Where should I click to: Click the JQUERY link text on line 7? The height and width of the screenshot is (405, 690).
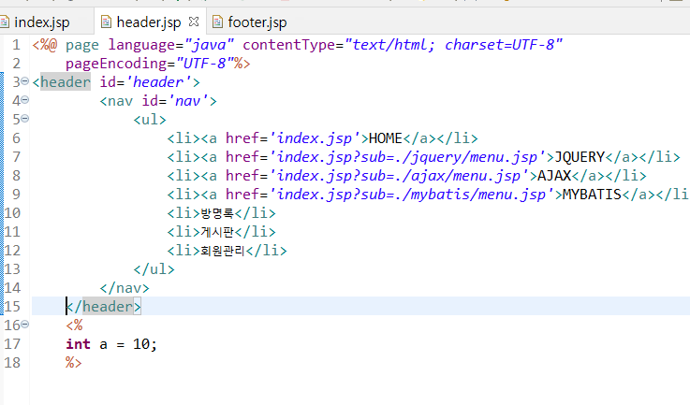click(x=580, y=157)
